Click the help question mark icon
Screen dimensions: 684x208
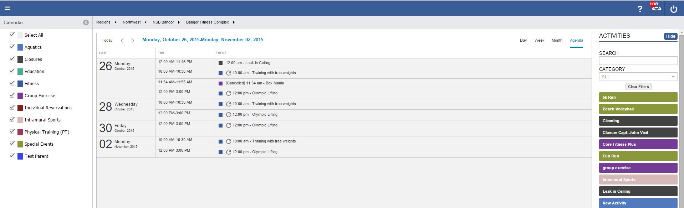coord(640,9)
